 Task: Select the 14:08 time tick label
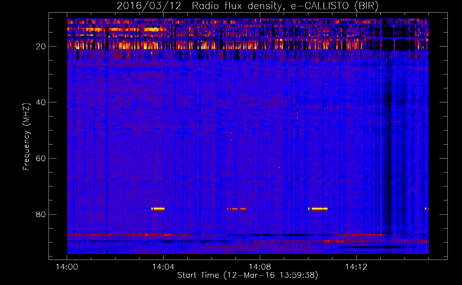click(260, 267)
